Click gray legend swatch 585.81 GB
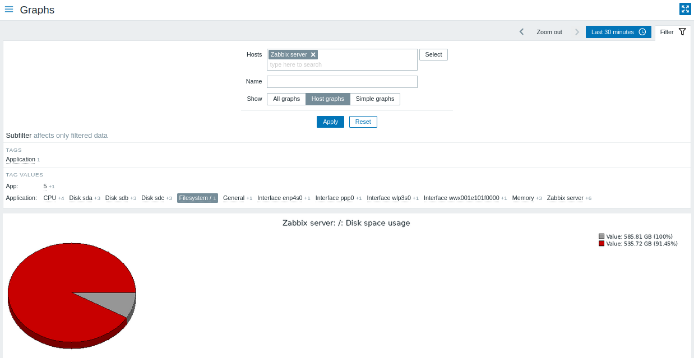The image size is (694, 358). tap(602, 237)
